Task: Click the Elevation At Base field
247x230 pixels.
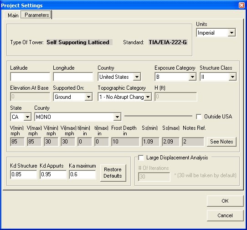Action: tap(30, 97)
